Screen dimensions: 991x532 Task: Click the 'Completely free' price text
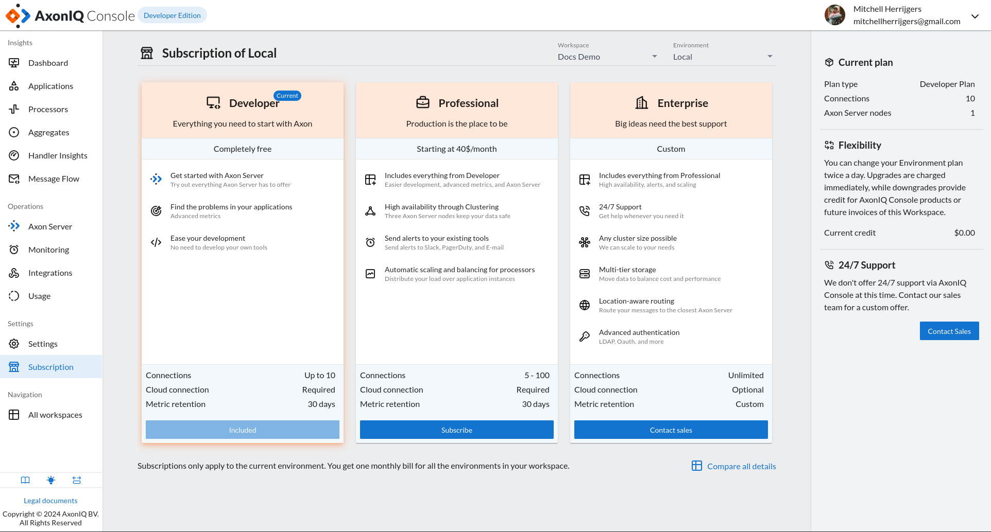click(x=243, y=149)
